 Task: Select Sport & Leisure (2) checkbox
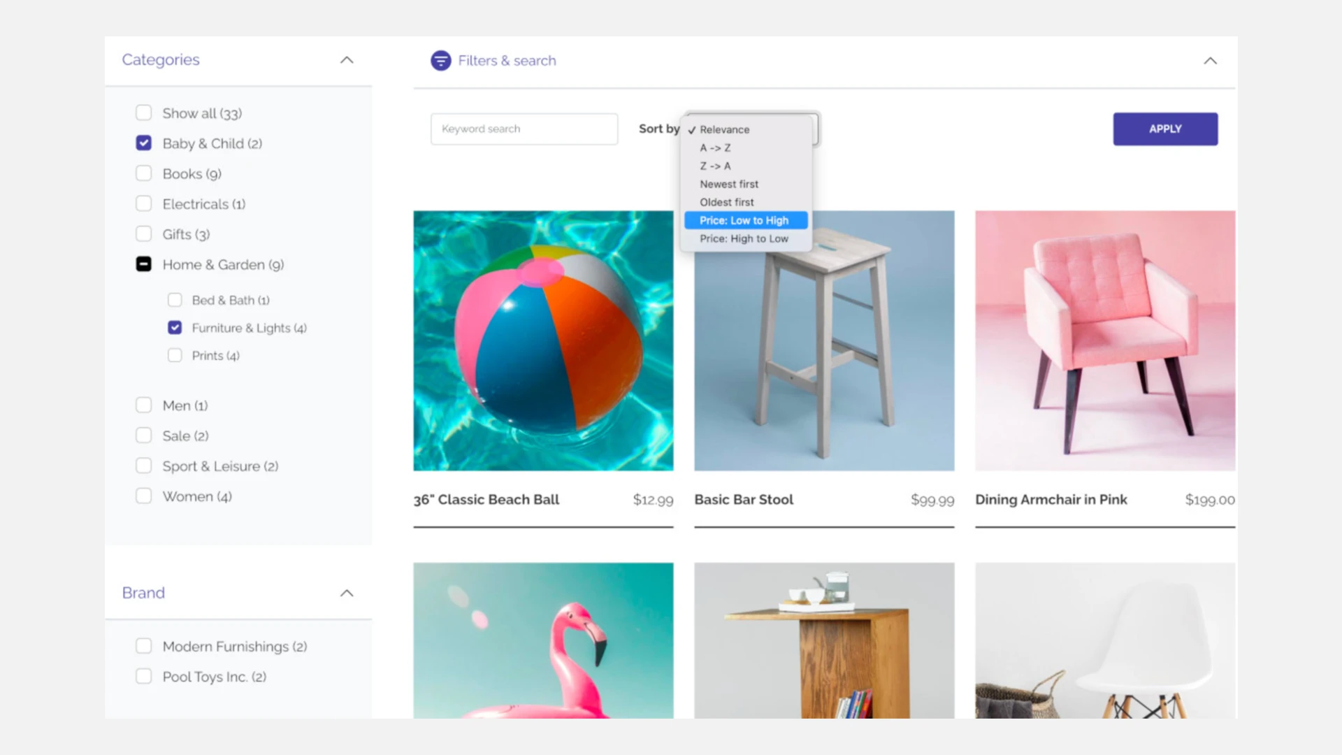143,466
